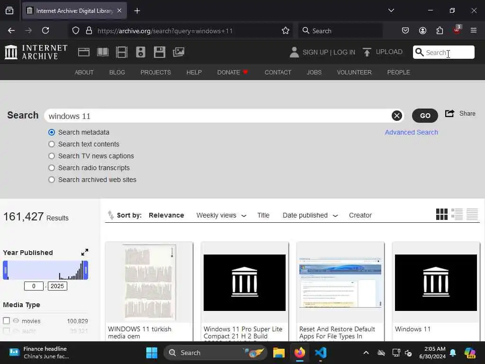Open the Web (Wayback) media icon

tap(83, 52)
